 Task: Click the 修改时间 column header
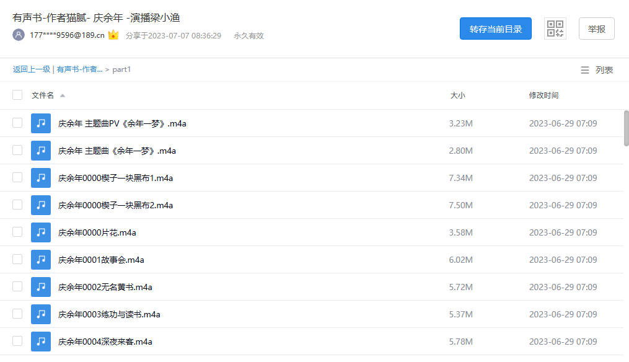tap(545, 95)
